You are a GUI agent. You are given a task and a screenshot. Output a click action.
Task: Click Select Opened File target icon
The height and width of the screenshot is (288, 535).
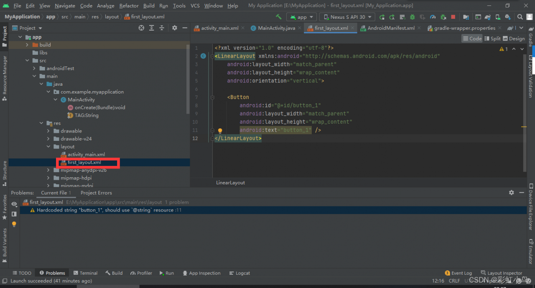pyautogui.click(x=141, y=28)
